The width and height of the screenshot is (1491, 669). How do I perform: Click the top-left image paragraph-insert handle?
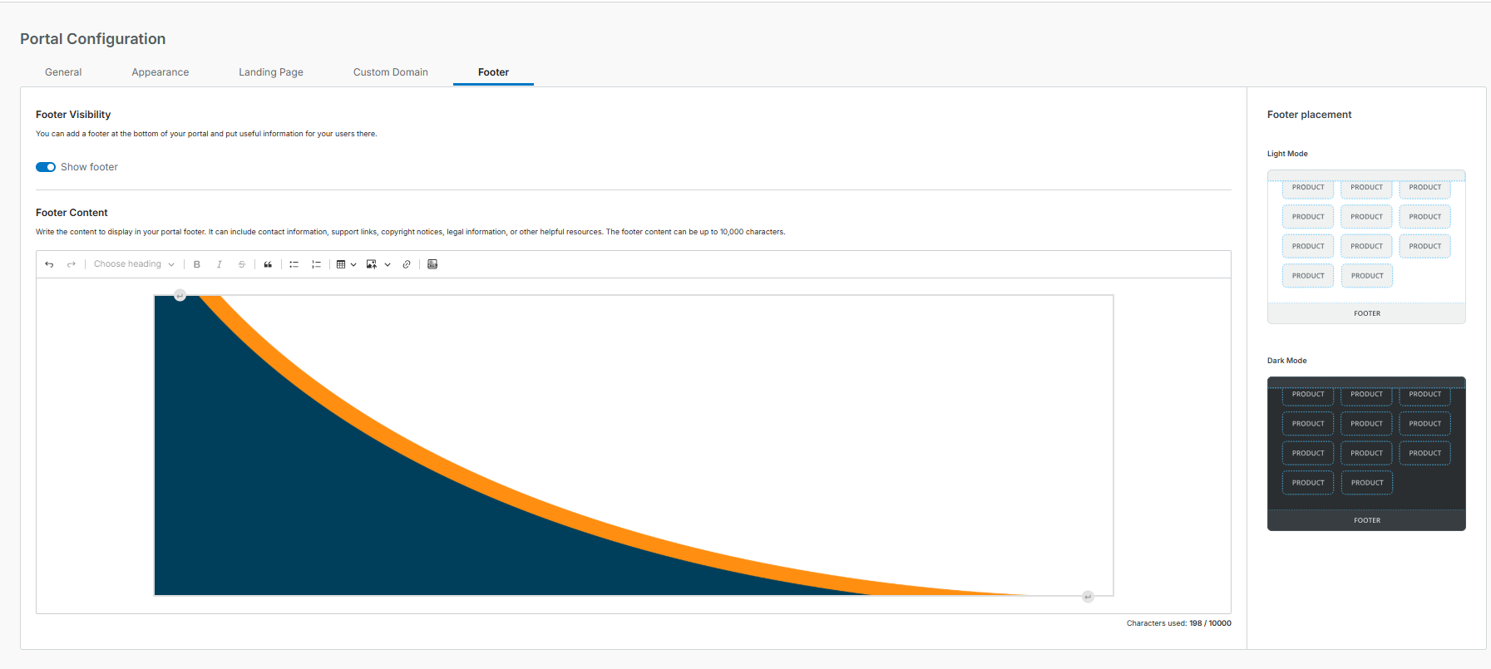(x=180, y=295)
